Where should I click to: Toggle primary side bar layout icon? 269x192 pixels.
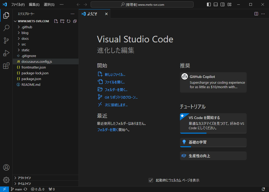click(209, 5)
